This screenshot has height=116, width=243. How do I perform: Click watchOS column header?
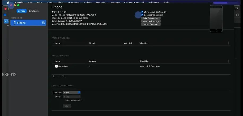tap(127, 43)
